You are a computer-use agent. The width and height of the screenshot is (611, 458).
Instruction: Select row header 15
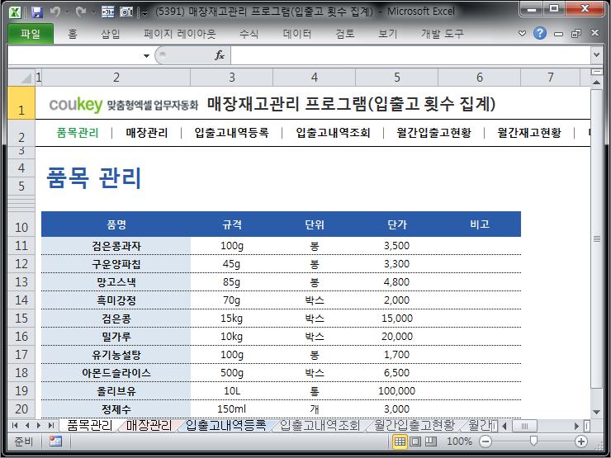pyautogui.click(x=21, y=319)
